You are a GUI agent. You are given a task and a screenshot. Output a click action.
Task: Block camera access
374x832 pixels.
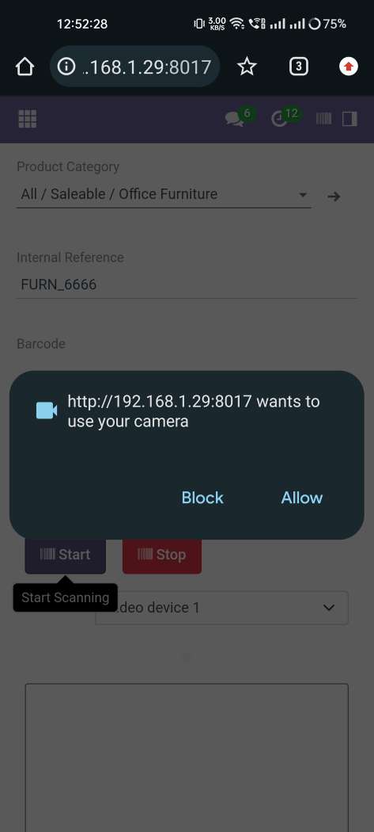click(x=202, y=498)
